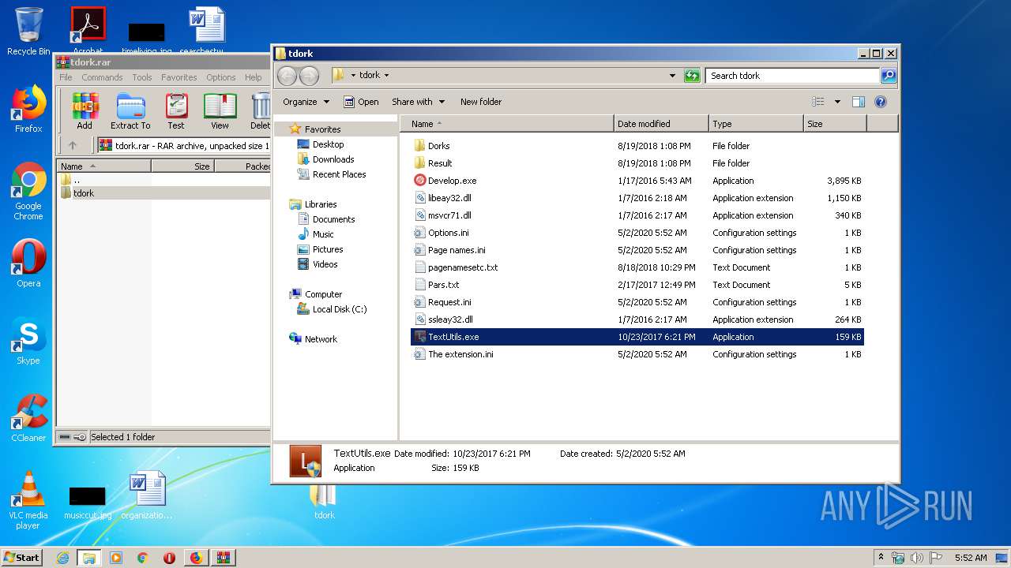
Task: Click the Add icon in WinRAR toolbar
Action: pyautogui.click(x=85, y=110)
